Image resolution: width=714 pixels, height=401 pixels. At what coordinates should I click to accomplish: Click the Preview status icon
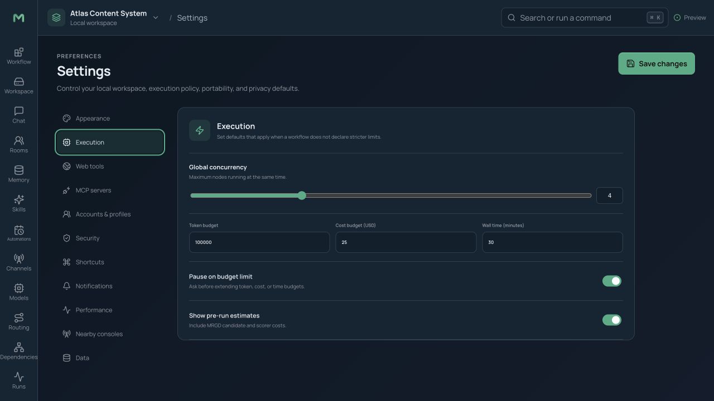point(677,18)
